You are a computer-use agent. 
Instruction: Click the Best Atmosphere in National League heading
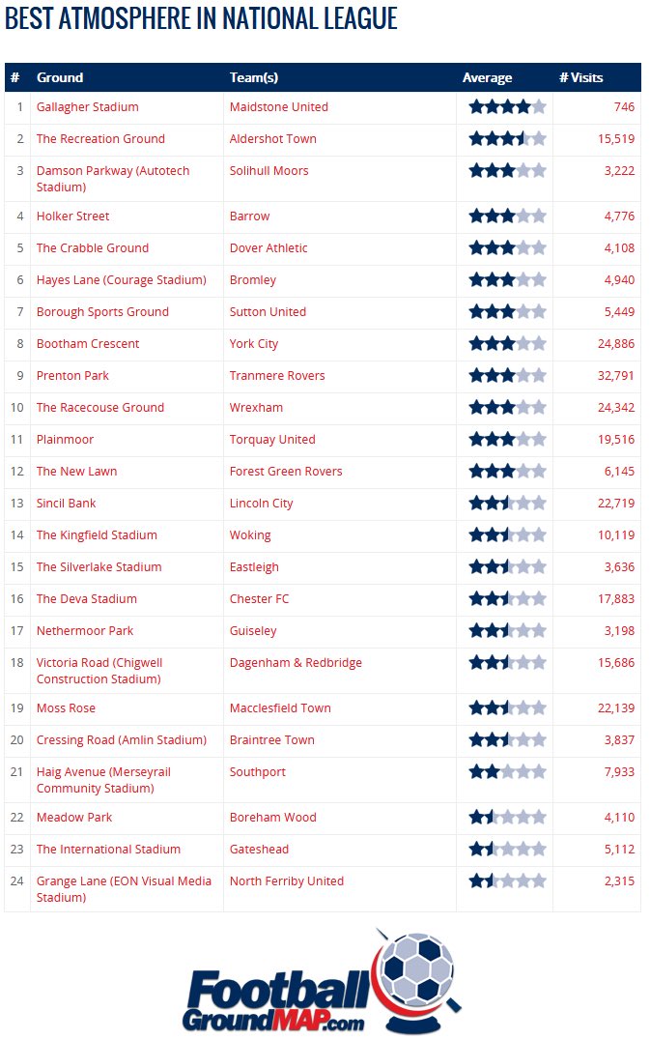pos(201,18)
